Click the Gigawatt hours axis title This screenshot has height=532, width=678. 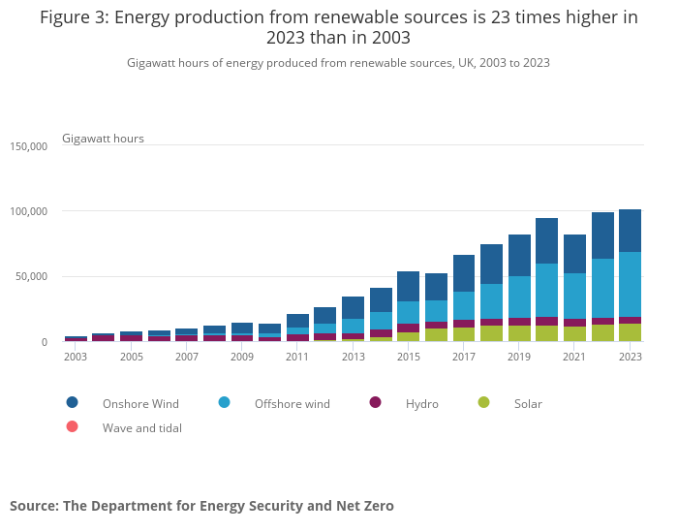tap(103, 138)
